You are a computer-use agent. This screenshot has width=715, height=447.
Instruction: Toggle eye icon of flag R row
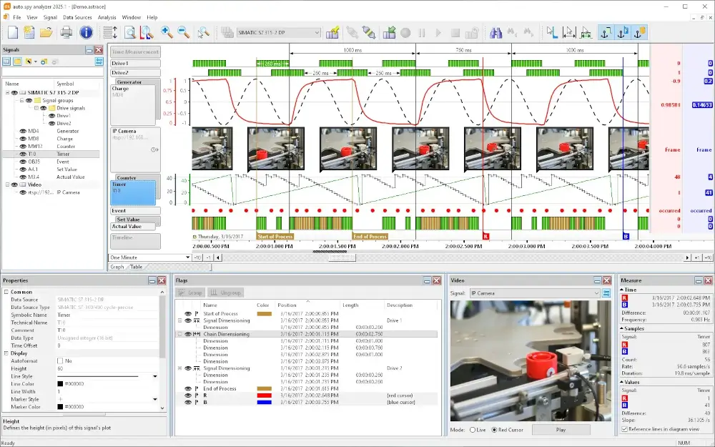click(x=188, y=396)
